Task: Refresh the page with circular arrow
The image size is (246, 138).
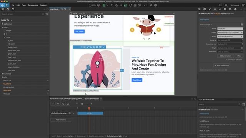Action: click(131, 5)
